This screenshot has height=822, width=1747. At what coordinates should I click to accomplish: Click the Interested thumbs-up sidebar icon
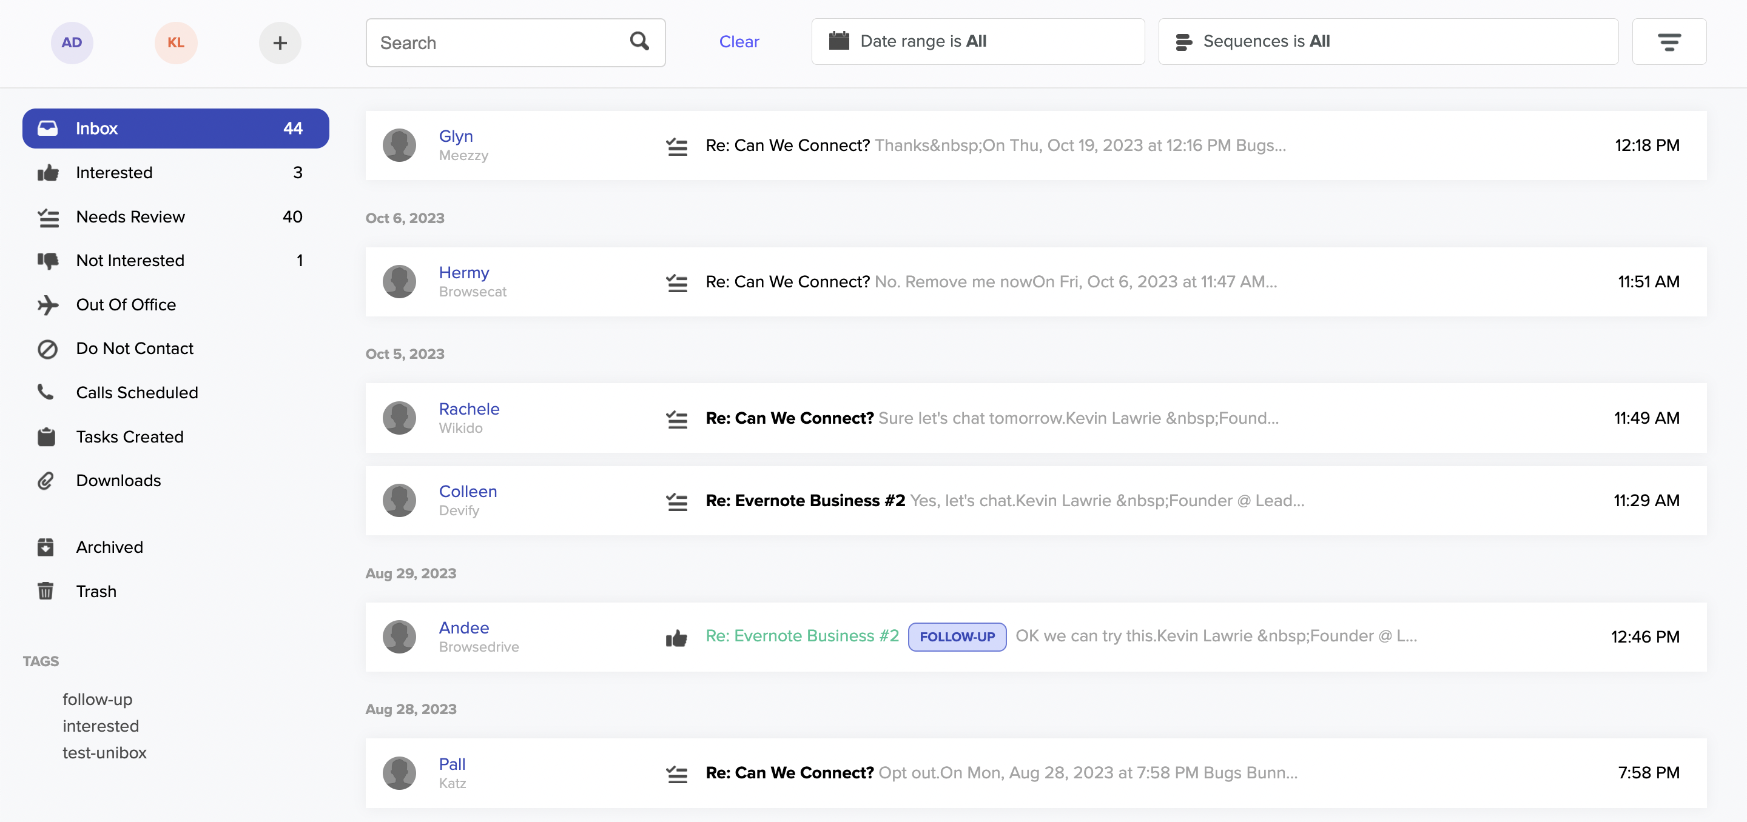tap(47, 173)
